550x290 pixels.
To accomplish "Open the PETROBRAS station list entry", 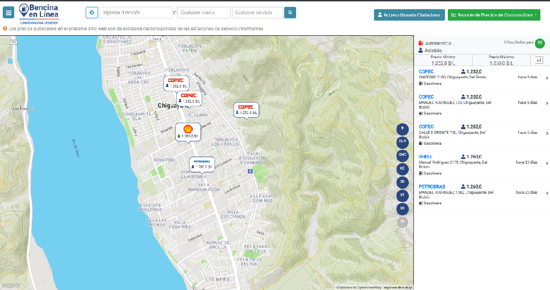I will click(481, 195).
